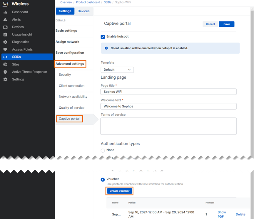Click the Sites globe icon
254x219 pixels.
pos(5,65)
